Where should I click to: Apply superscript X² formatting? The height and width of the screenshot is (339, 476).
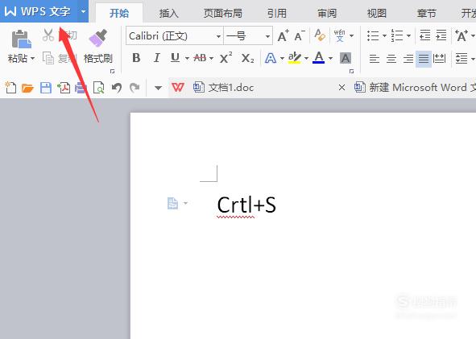(226, 58)
